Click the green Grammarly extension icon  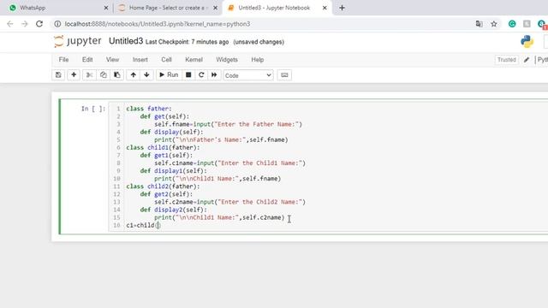(512, 24)
